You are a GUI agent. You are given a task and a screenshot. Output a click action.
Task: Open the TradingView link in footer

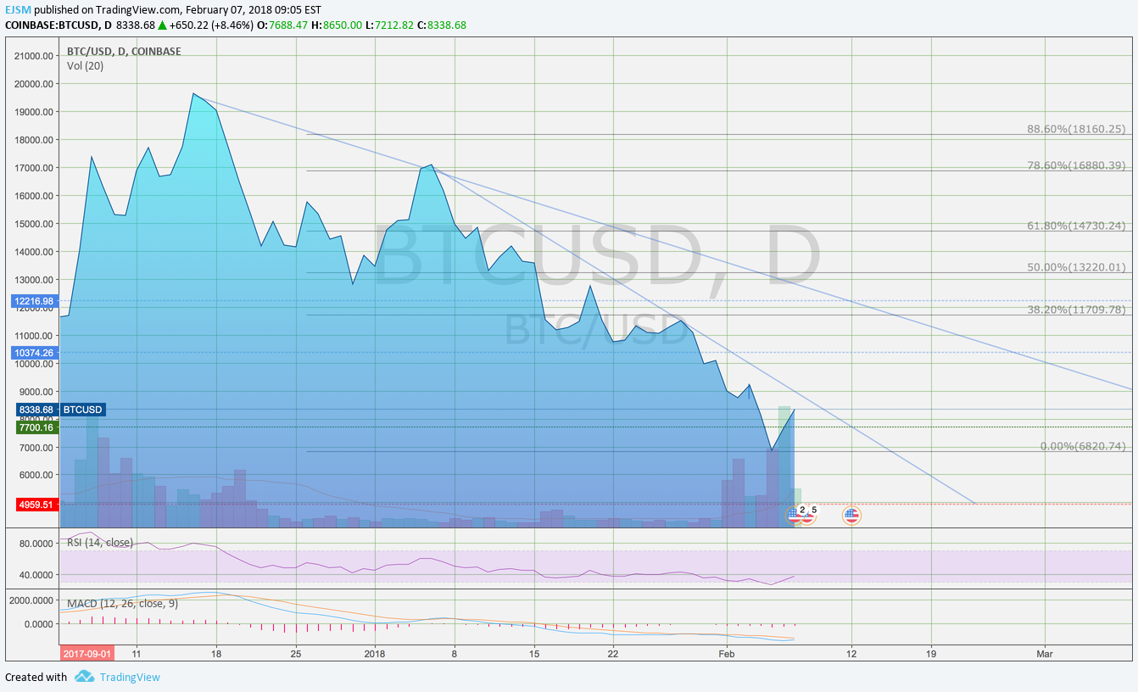point(130,677)
